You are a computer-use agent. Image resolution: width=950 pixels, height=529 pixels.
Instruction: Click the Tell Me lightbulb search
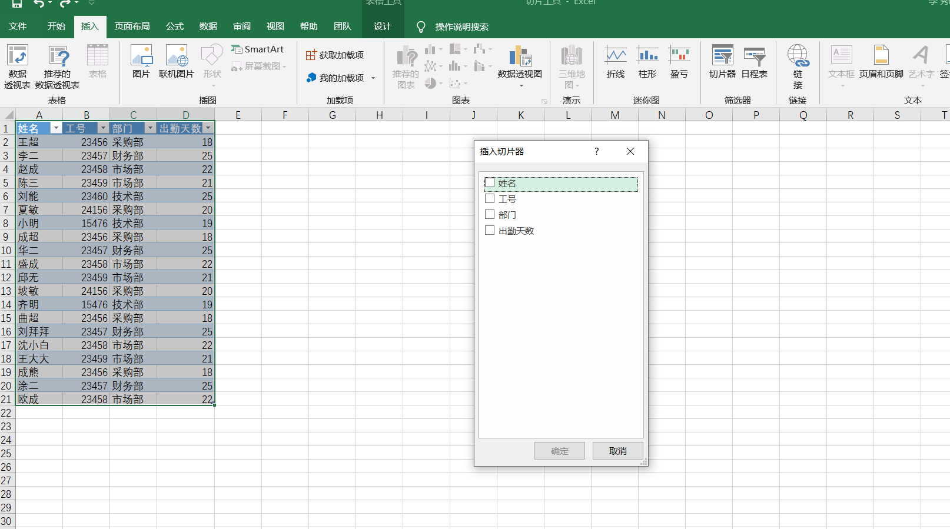point(421,26)
